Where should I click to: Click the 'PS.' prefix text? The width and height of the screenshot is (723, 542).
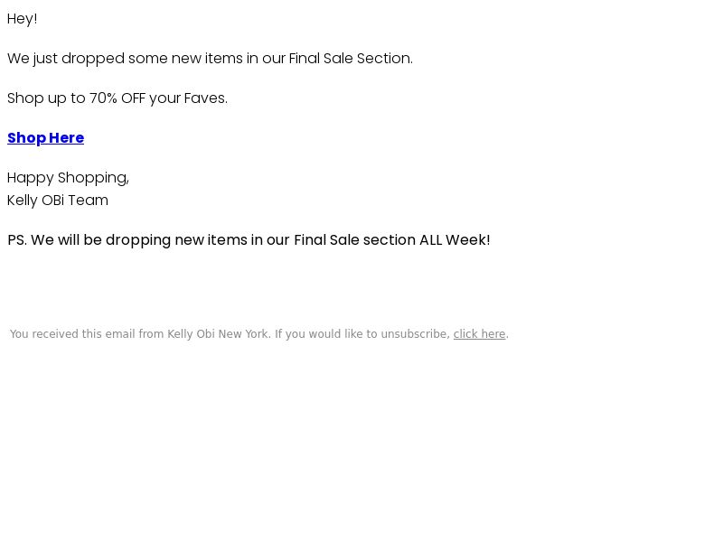click(17, 240)
